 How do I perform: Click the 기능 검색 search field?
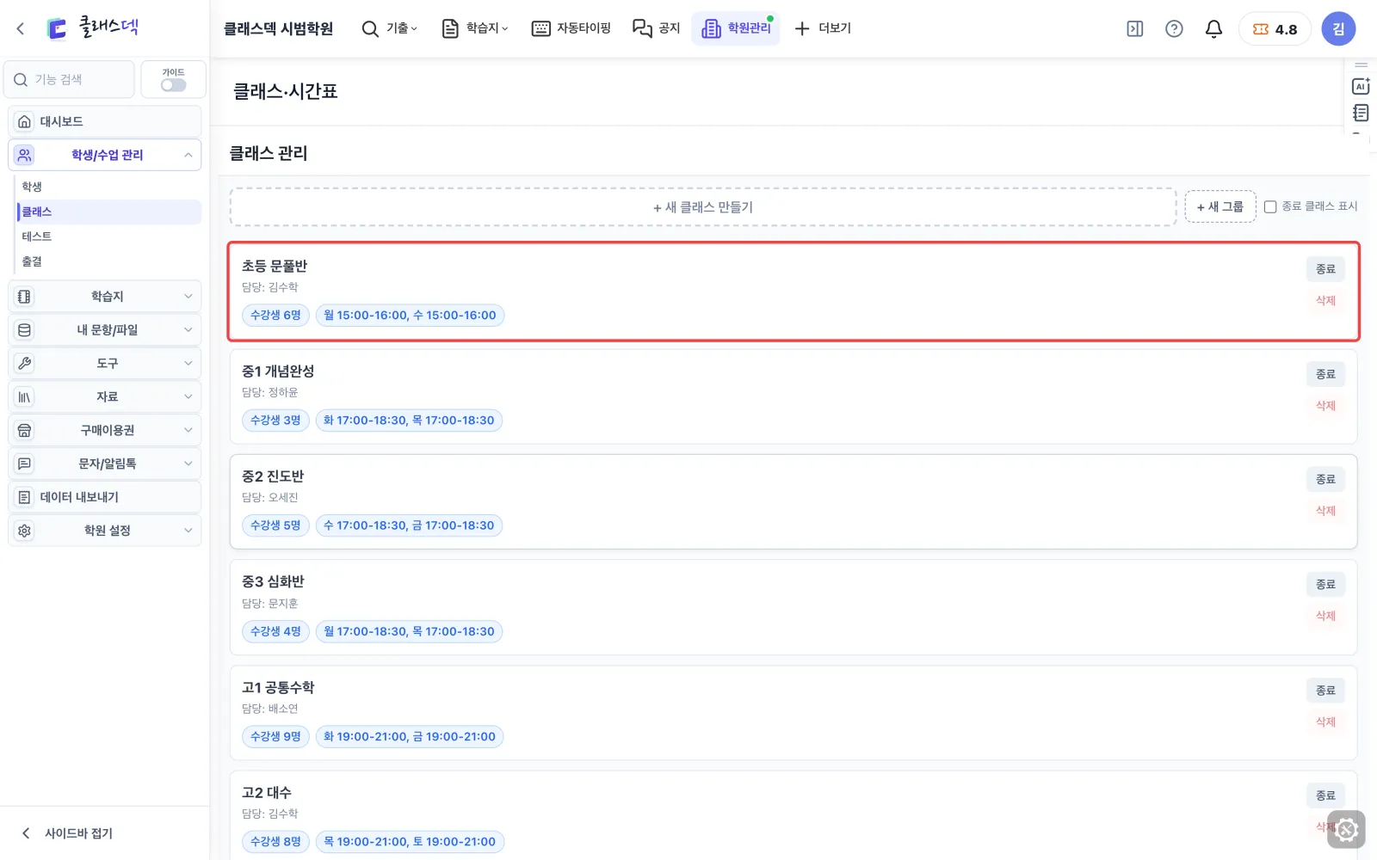[69, 79]
